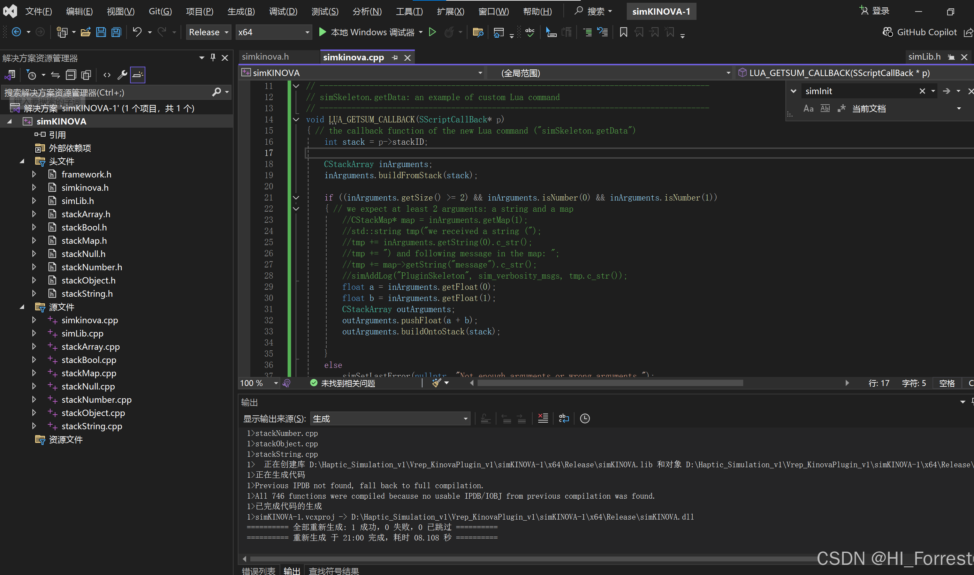Image resolution: width=974 pixels, height=575 pixels.
Task: Click comment out selected lines icon
Action: pyautogui.click(x=587, y=32)
